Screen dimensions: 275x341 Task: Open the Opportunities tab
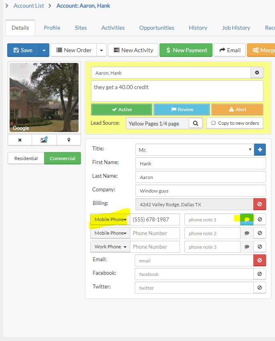157,28
